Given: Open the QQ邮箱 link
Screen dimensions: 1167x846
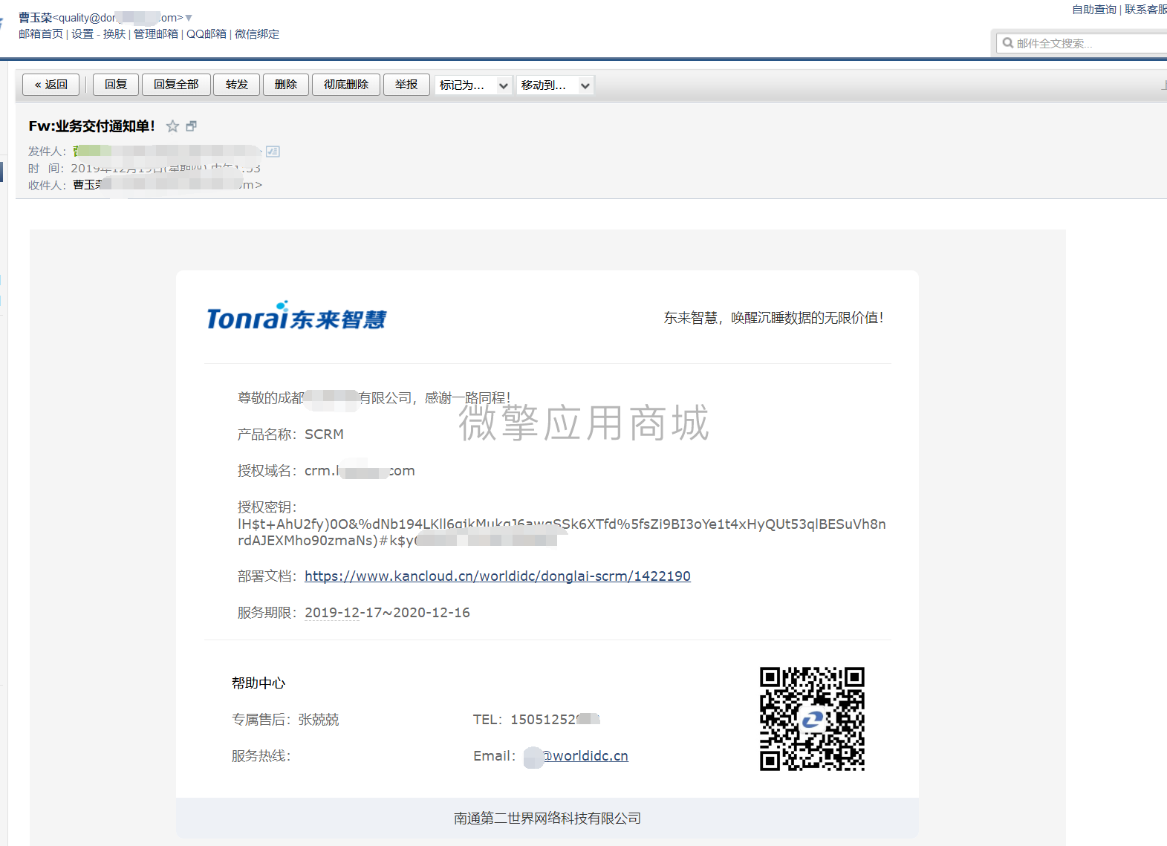Looking at the screenshot, I should point(207,34).
